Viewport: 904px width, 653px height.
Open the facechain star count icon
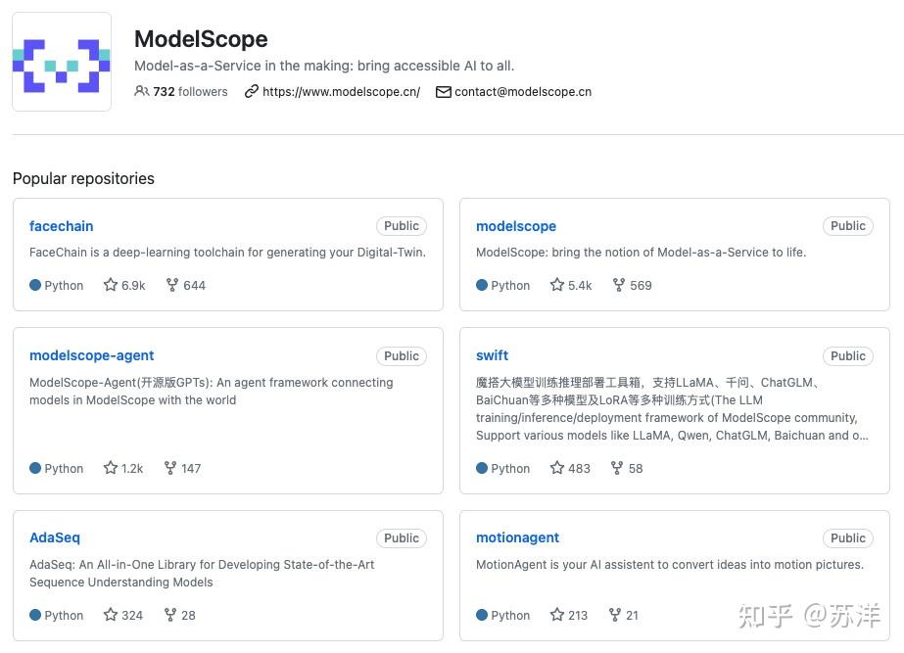111,285
